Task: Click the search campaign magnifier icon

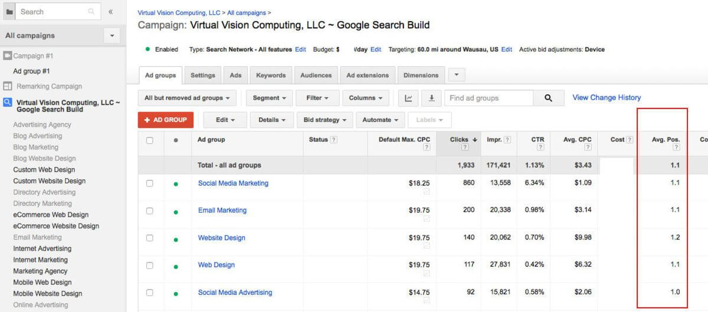Action: pos(8,102)
